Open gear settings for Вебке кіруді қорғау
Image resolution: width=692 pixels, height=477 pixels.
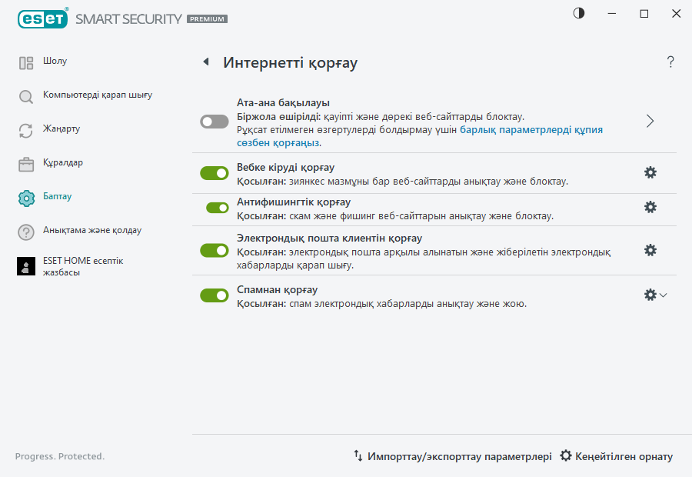coord(650,173)
